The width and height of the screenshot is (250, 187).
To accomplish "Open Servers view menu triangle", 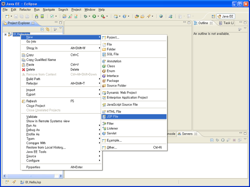I will [245, 139].
